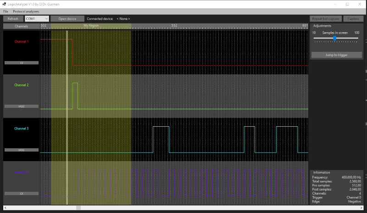
Task: Click the Channels header above channel list
Action: click(x=22, y=26)
